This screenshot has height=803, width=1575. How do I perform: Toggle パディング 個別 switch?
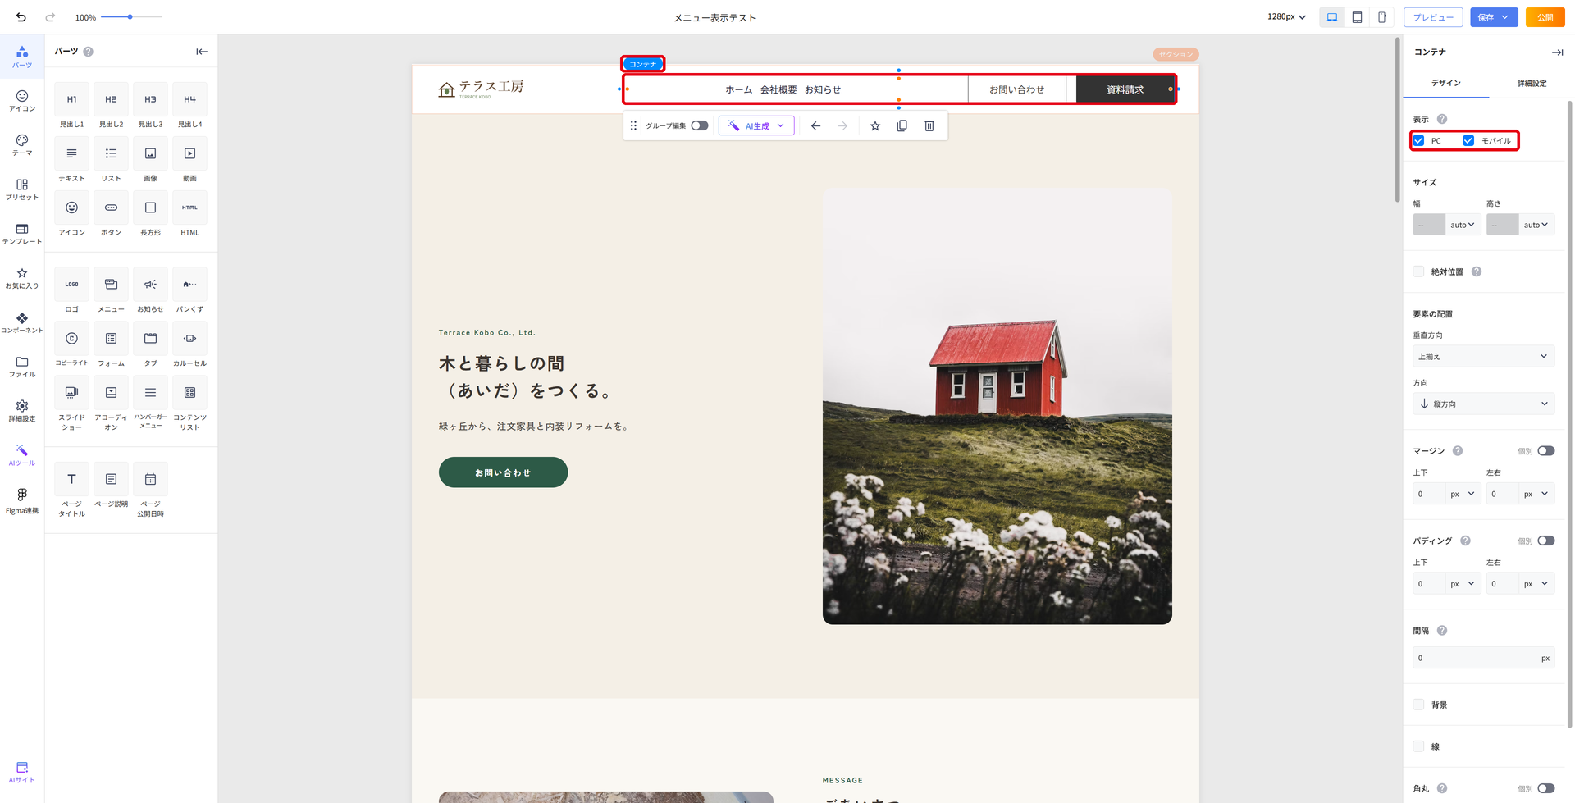1546,541
